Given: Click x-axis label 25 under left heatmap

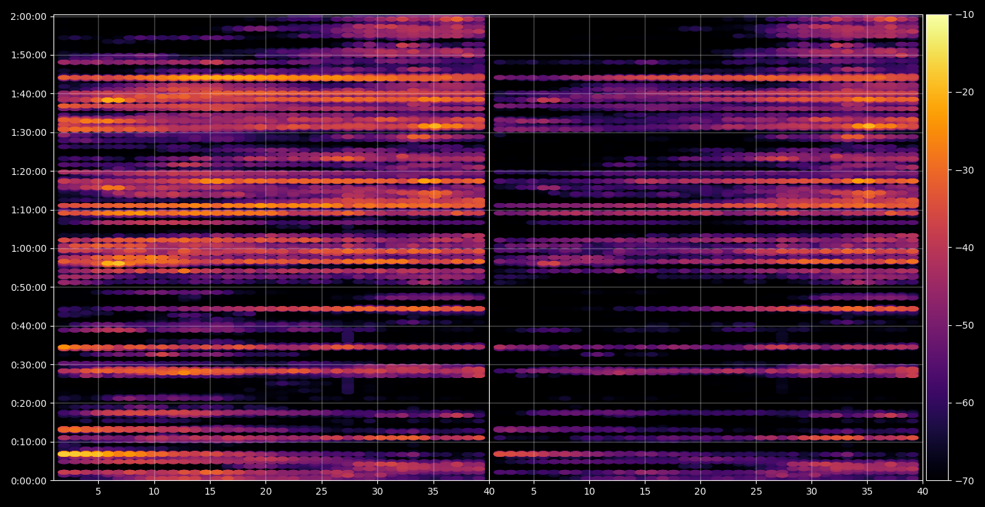Looking at the screenshot, I should click(x=322, y=492).
